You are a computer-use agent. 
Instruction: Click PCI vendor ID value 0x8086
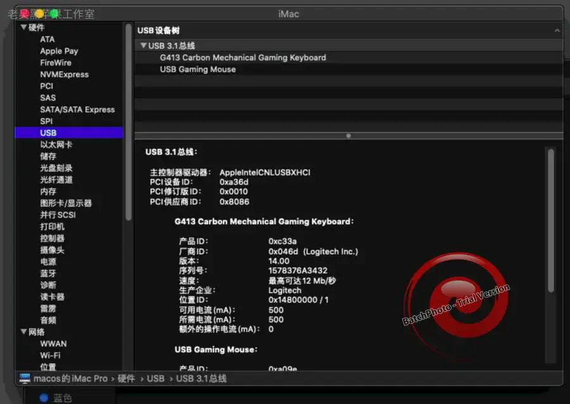click(234, 202)
